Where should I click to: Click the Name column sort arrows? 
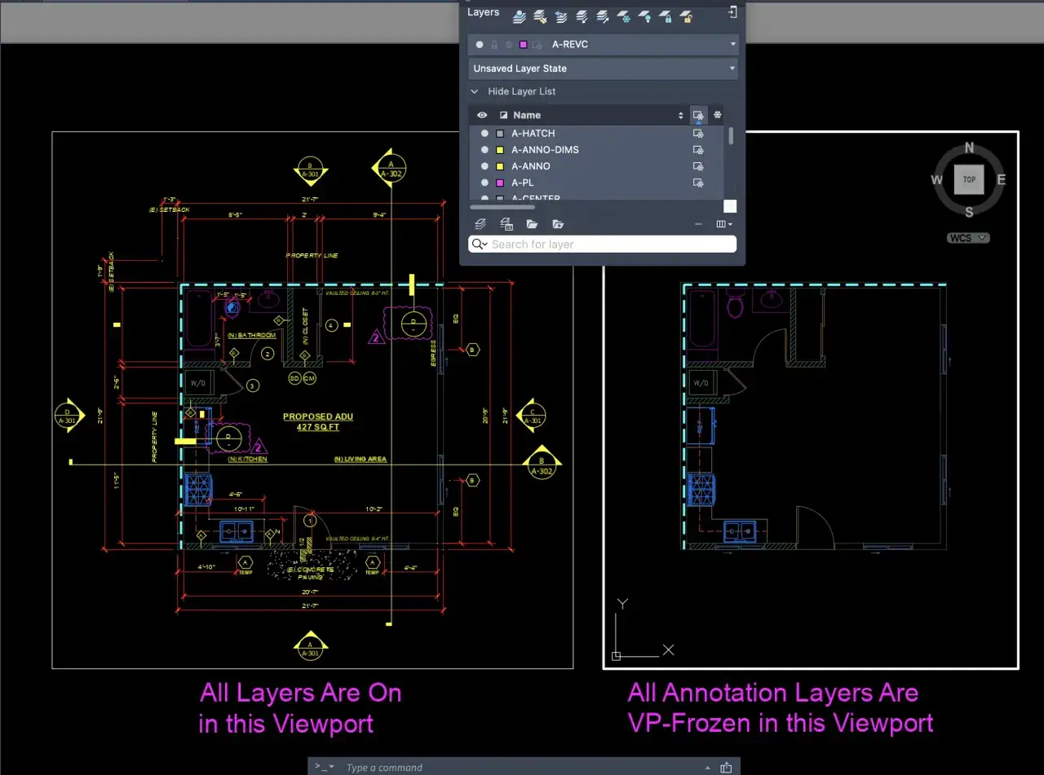681,116
